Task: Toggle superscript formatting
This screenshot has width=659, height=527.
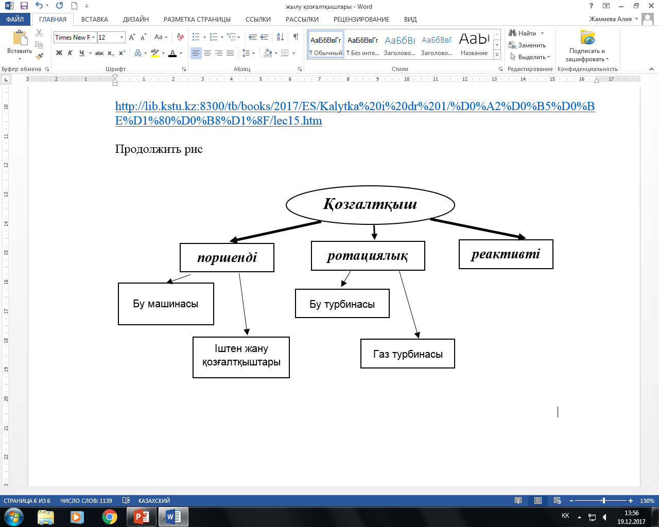Action: pyautogui.click(x=122, y=53)
